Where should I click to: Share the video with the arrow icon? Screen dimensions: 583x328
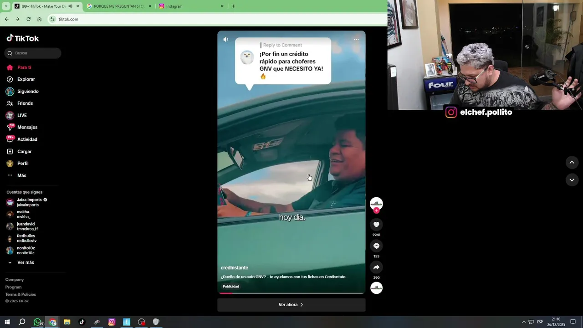pos(376,267)
